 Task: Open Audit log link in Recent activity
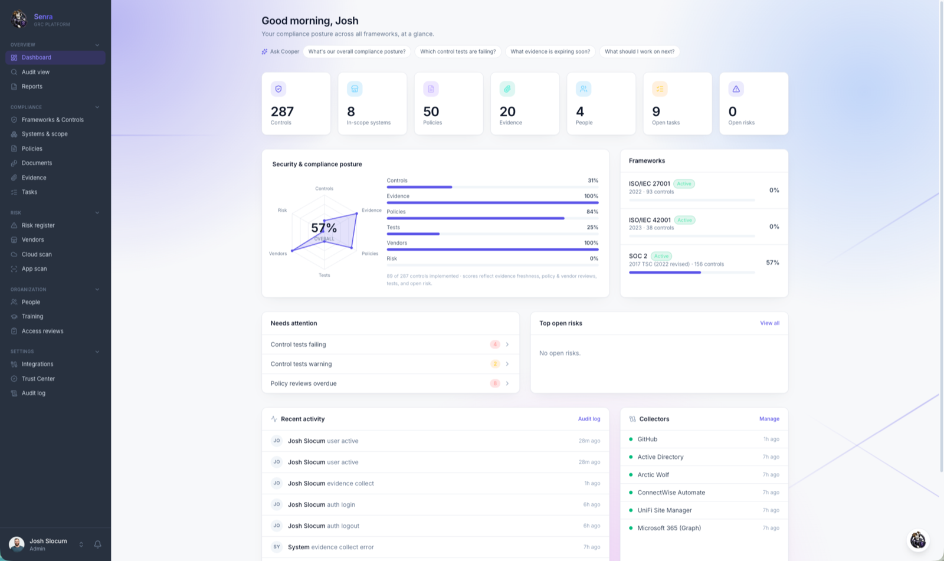pos(589,419)
